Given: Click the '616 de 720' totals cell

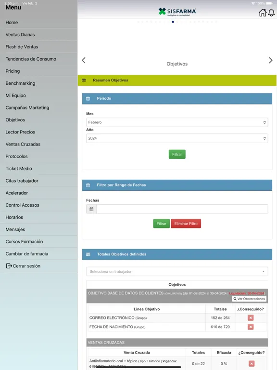Looking at the screenshot, I should point(220,327).
